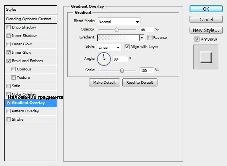Click Reset to Default button
Viewport: 227px width, 166px height.
tap(140, 83)
